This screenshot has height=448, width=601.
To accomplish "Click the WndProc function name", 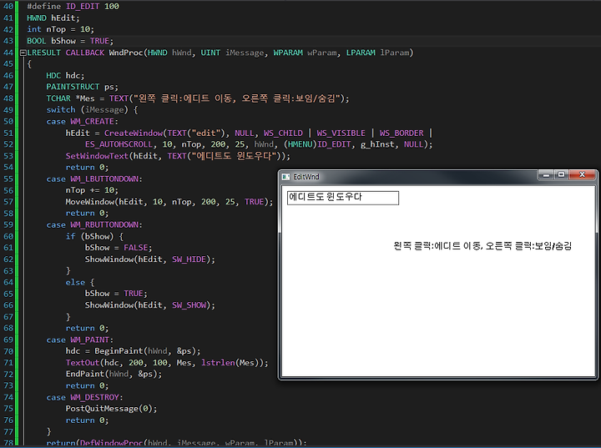I will click(x=126, y=53).
